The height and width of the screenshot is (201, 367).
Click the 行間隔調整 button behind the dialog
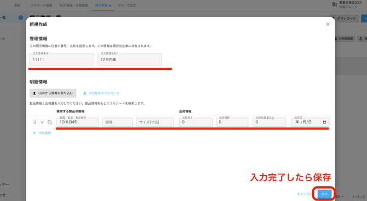(345, 39)
